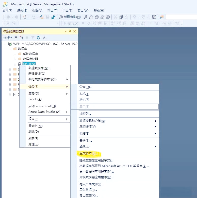This screenshot has width=197, height=198.
Task: Select 脱机(T) in the tasks submenu
Action: [115, 94]
